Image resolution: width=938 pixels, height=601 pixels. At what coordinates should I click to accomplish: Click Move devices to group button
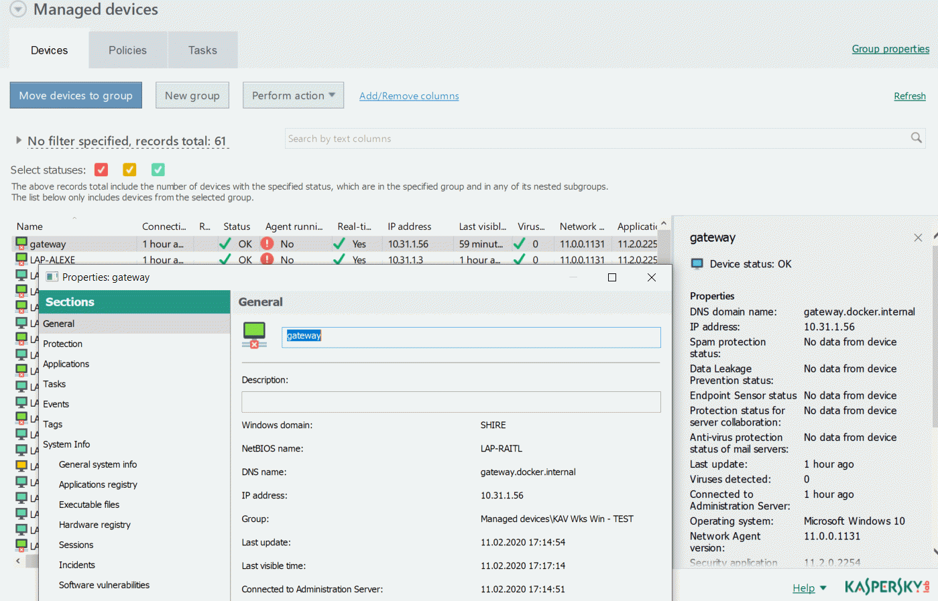76,95
